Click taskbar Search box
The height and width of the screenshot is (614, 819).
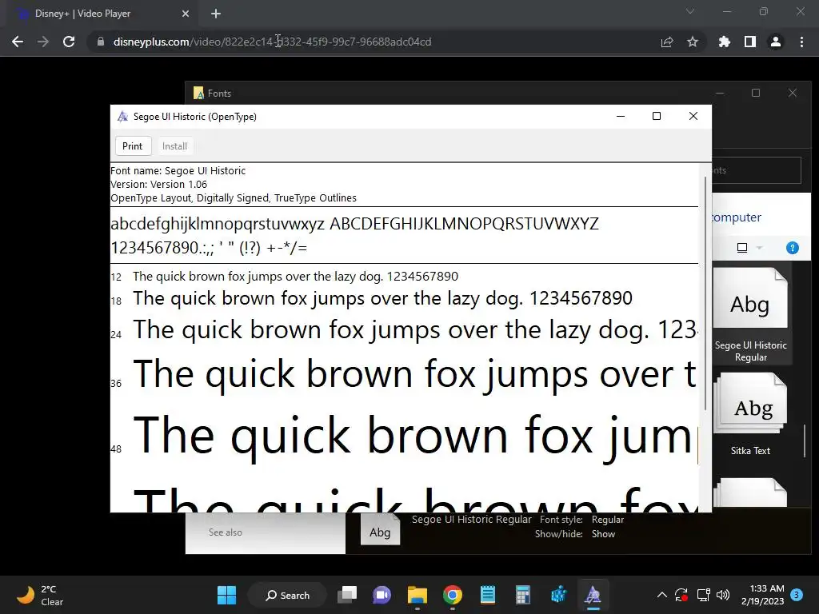(x=287, y=595)
